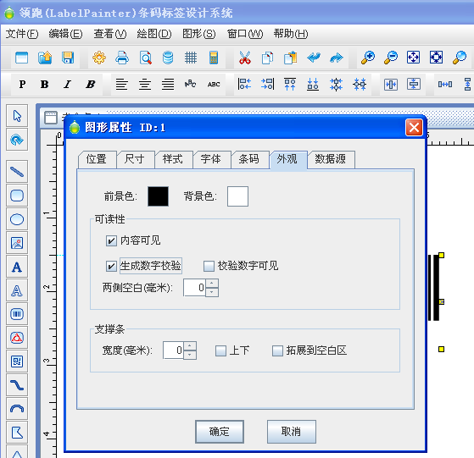Click the 取消 button
Screen dimensions: 474x458
click(x=292, y=432)
